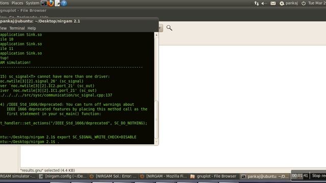This screenshot has width=326, height=183.
Task: Open the Places menu
Action: click(17, 3)
